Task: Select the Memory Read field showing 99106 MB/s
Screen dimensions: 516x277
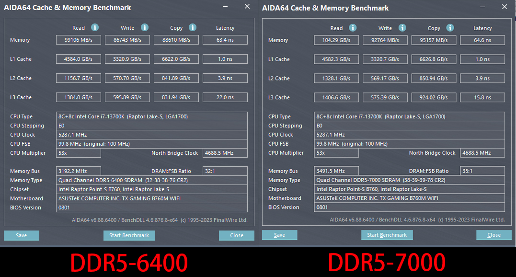Action: [x=78, y=40]
